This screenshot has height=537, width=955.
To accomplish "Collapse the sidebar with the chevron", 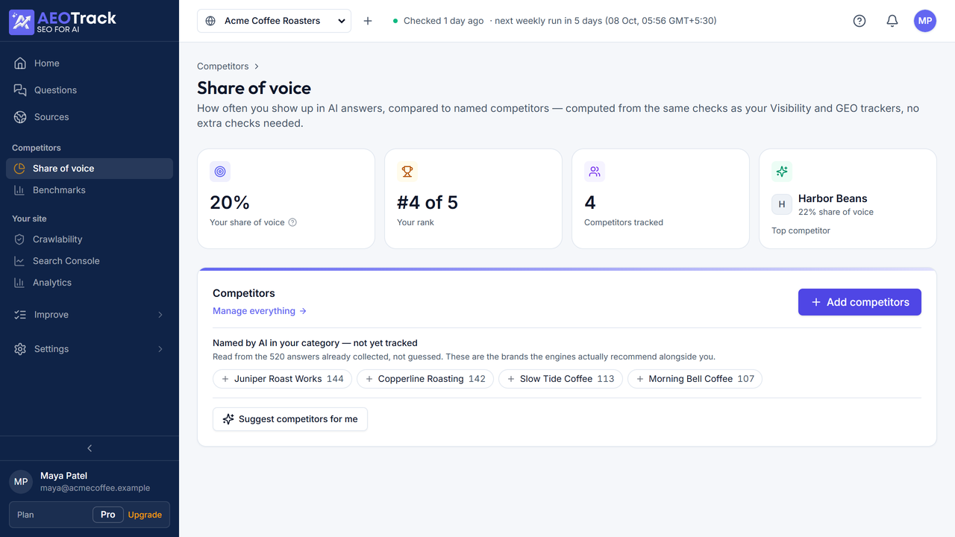I will tap(90, 448).
